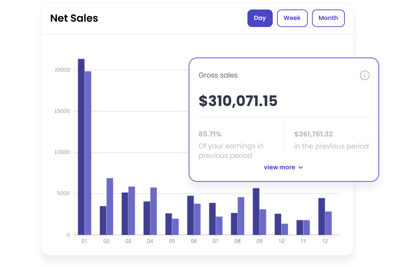Click the lighter bar for day 08
The height and width of the screenshot is (267, 402).
241,216
